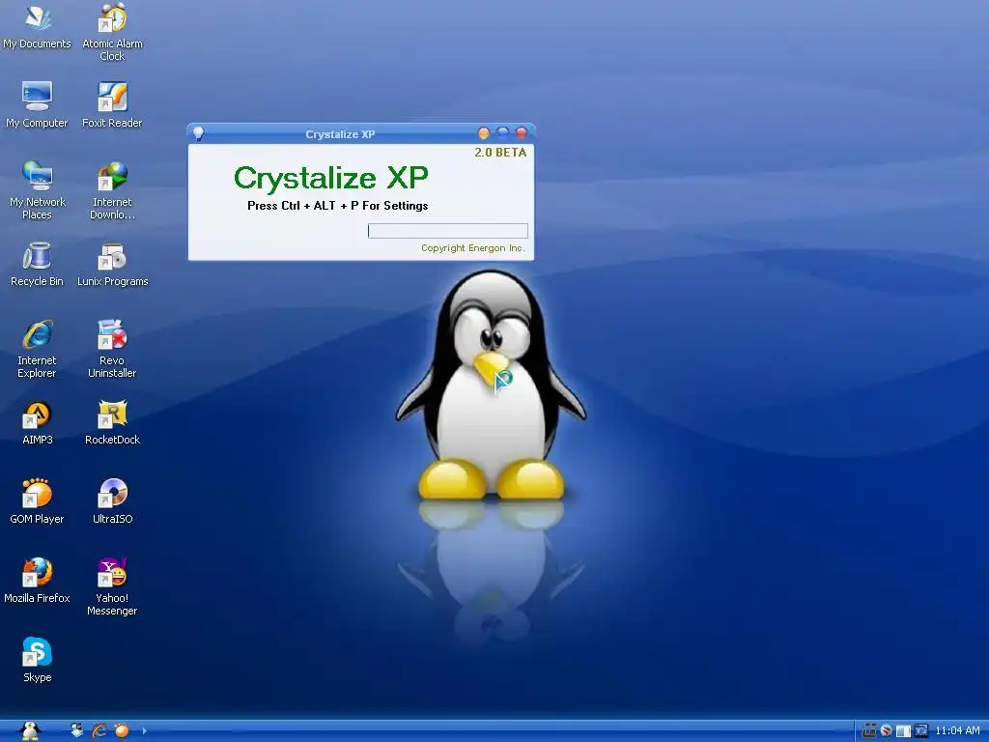Open My Network Places icon
The width and height of the screenshot is (989, 742).
(x=38, y=190)
